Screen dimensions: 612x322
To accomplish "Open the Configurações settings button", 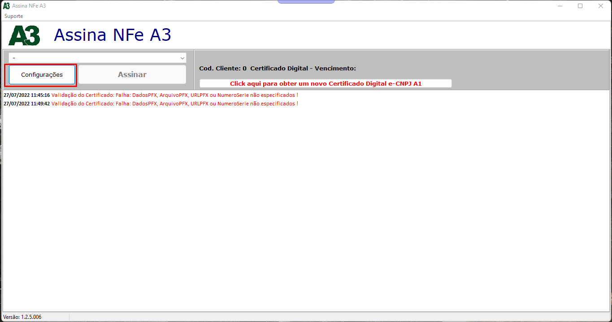I will [42, 75].
